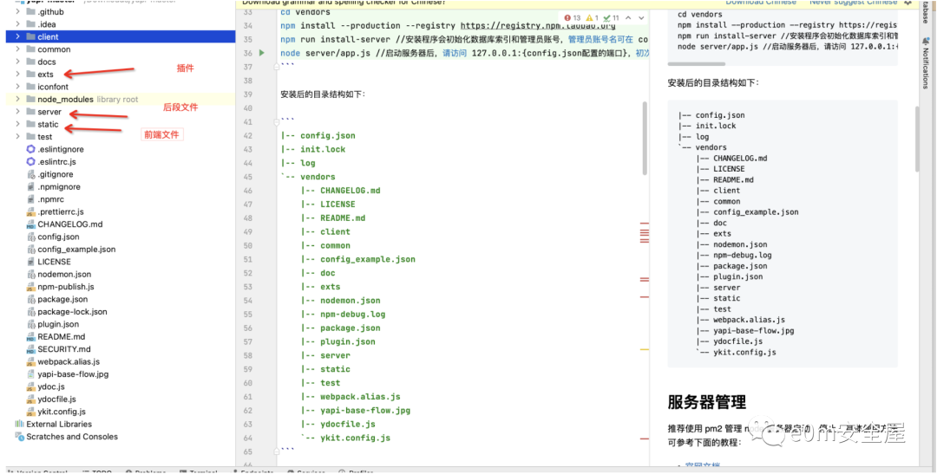937x474 pixels.
Task: Click "|-- npm-debug.log" in the preview pane
Action: point(734,256)
